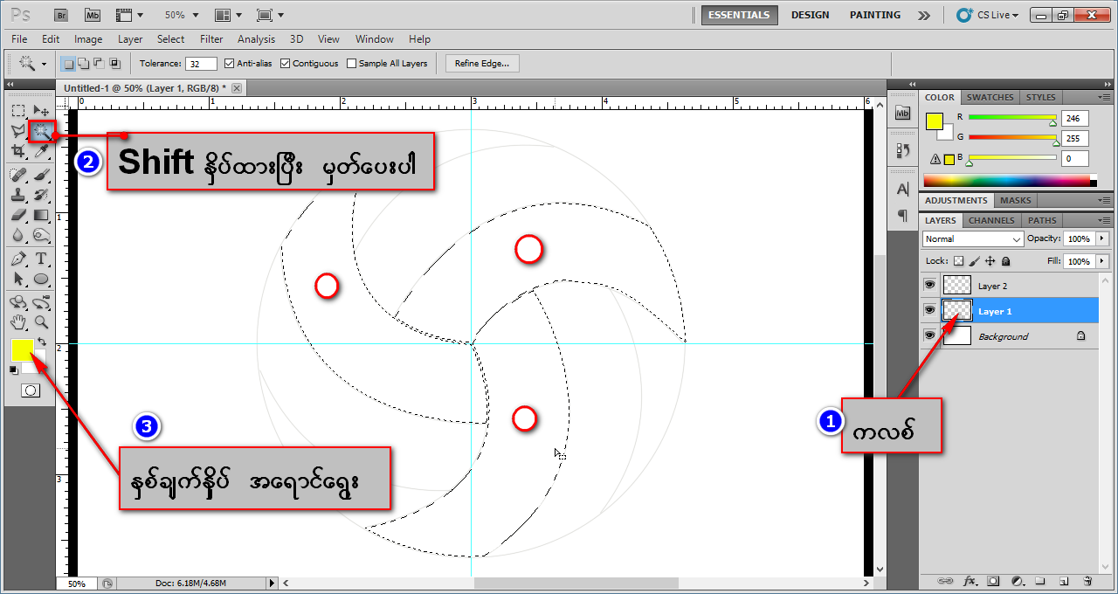1118x594 pixels.
Task: Select the Crop tool
Action: click(18, 152)
